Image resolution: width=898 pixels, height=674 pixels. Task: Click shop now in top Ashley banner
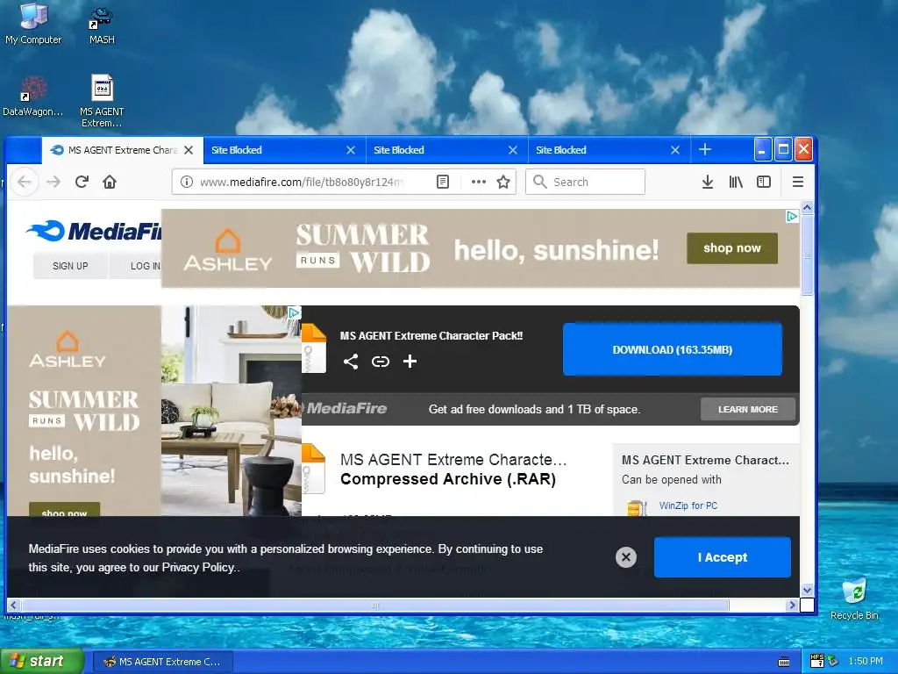point(732,248)
